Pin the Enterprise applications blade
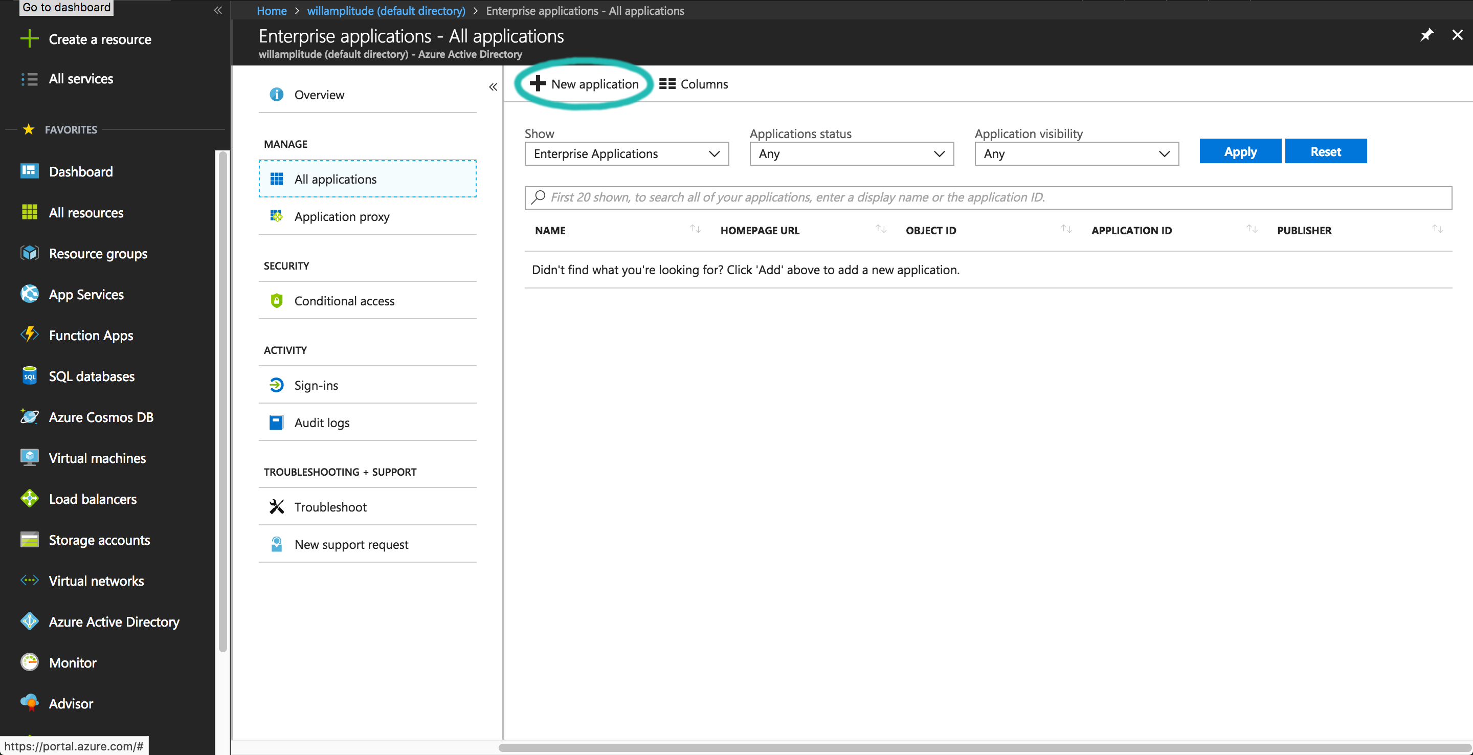 1427,35
